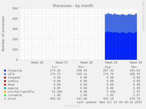Select the 'idle' legend label

tap(11, 74)
